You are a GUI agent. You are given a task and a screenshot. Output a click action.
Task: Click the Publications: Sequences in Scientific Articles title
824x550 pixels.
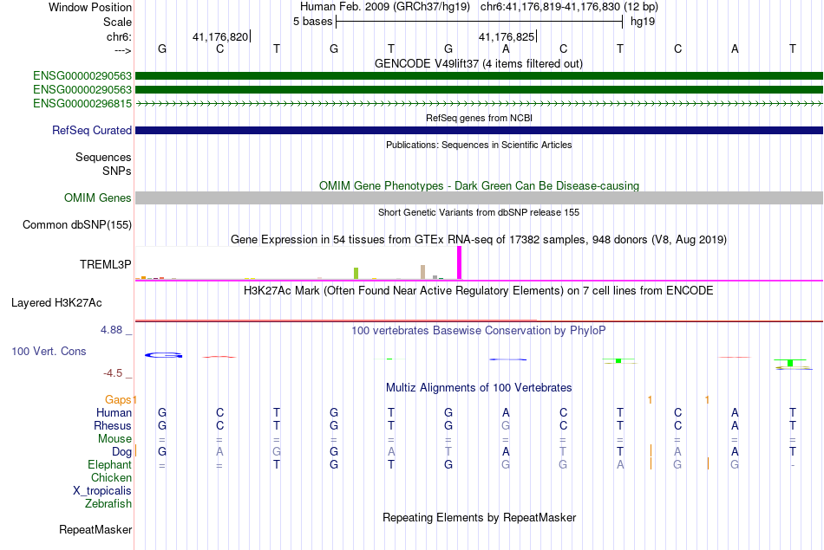coord(479,145)
